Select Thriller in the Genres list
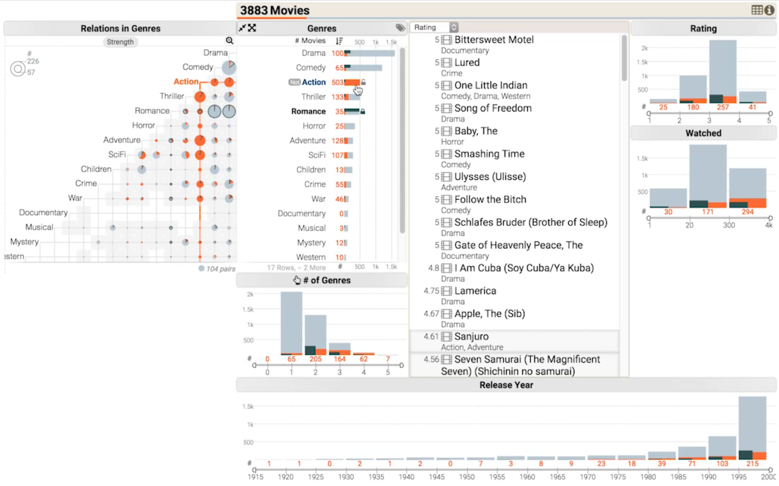779x486 pixels. click(x=313, y=97)
